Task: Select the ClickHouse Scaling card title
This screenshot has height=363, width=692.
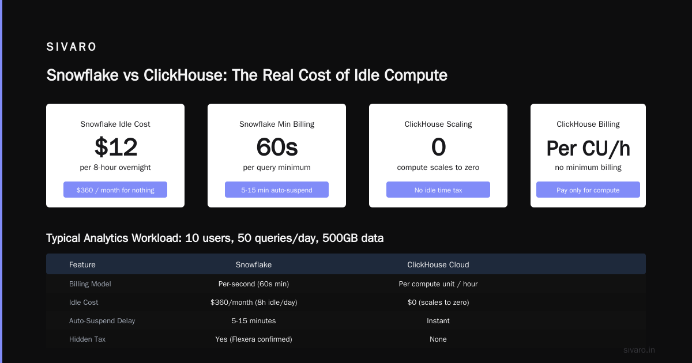Action: coord(438,124)
